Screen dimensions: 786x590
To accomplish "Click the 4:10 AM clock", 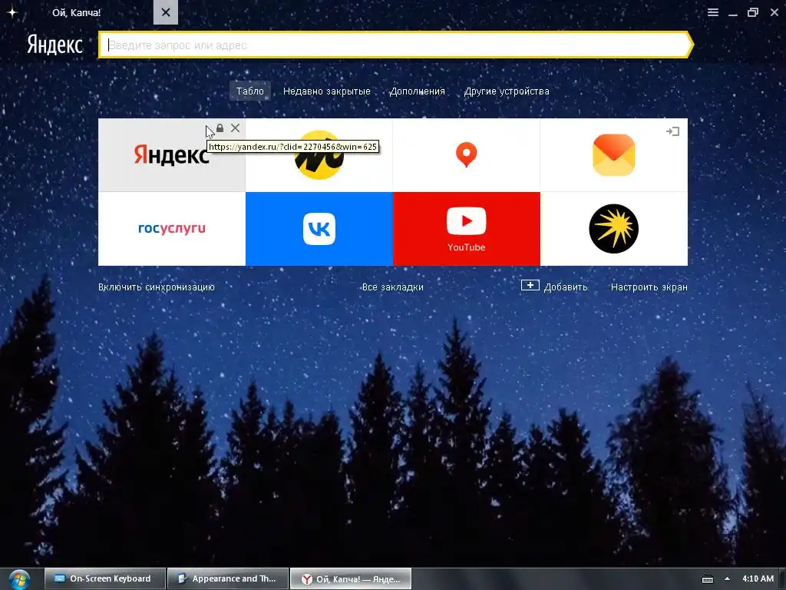I will [758, 578].
